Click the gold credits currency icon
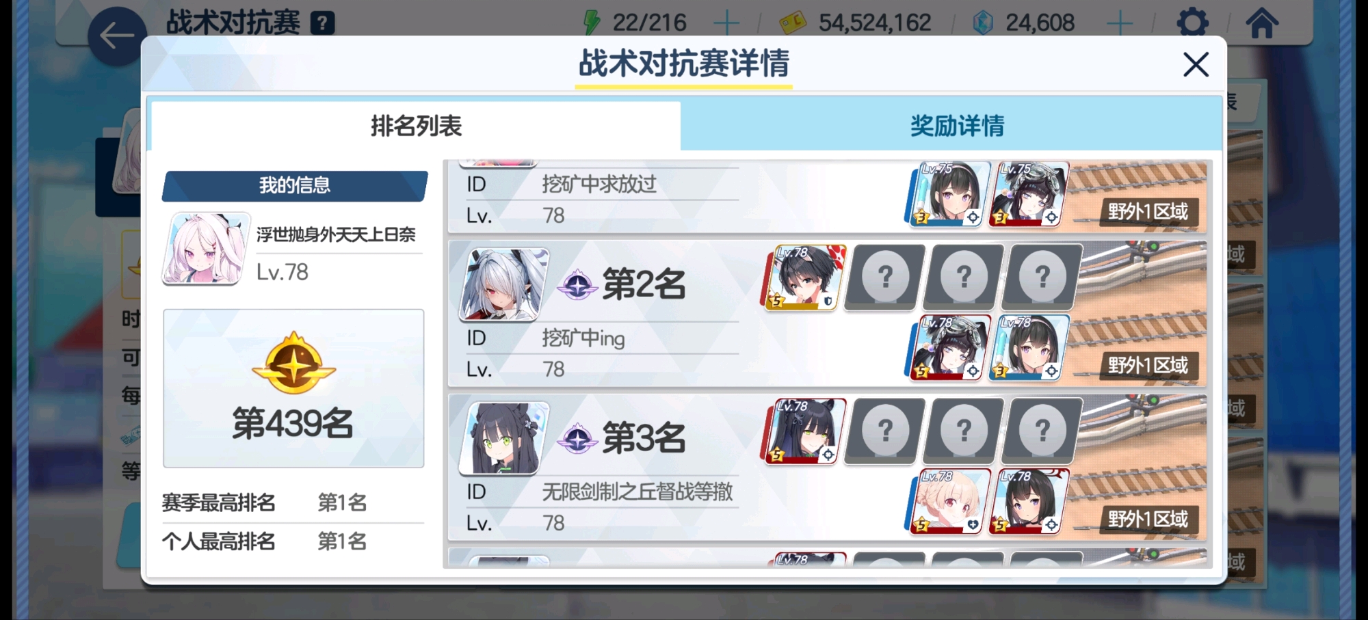 [793, 23]
